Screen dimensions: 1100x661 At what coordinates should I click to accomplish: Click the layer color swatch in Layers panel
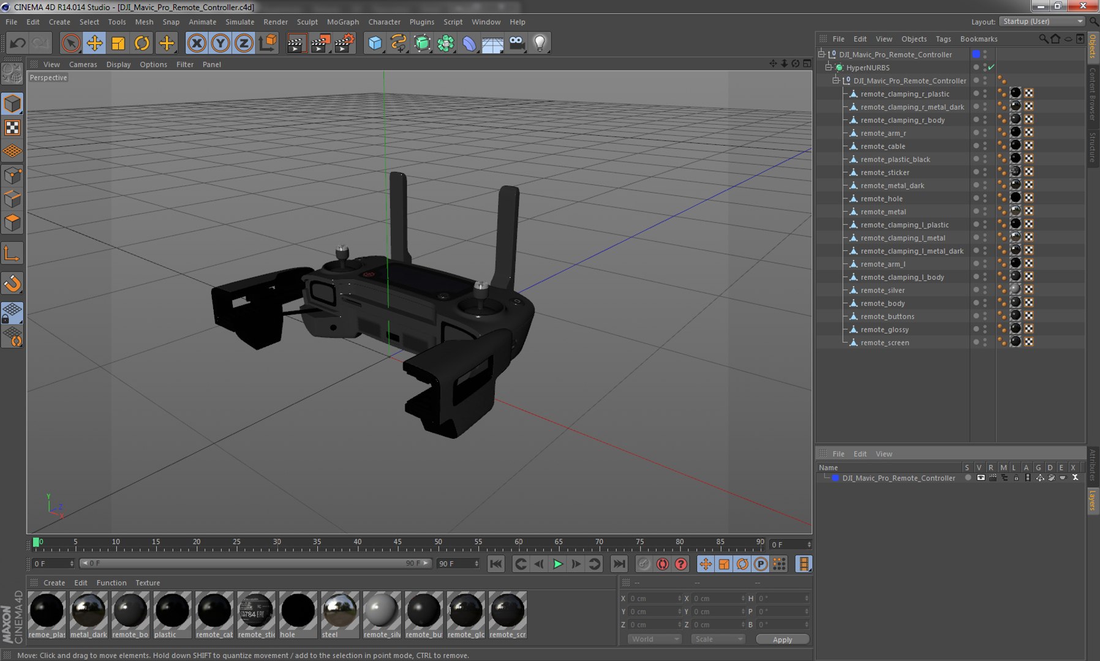[x=835, y=478]
